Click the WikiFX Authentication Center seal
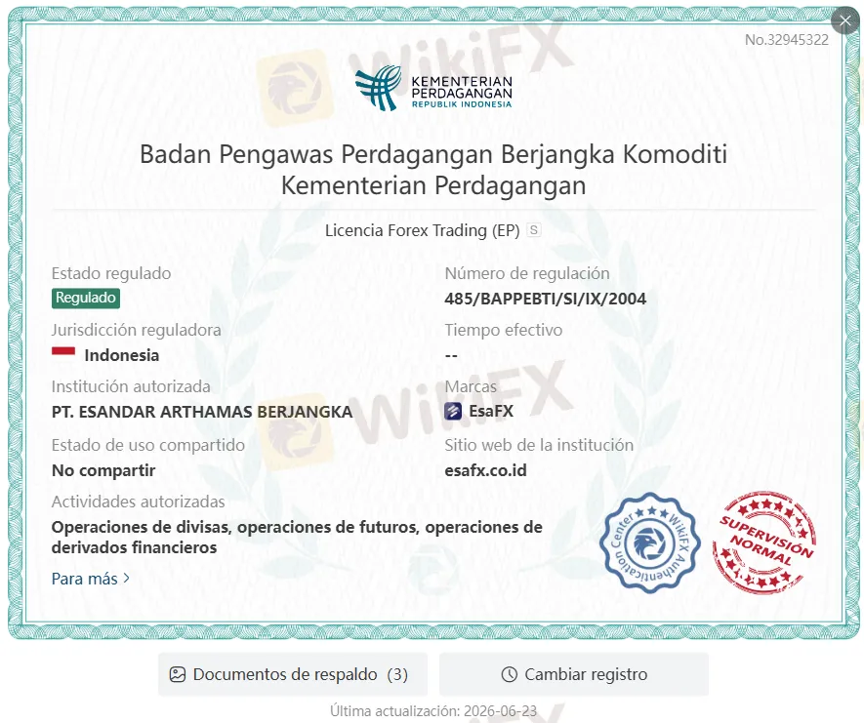This screenshot has width=864, height=723. click(x=649, y=542)
